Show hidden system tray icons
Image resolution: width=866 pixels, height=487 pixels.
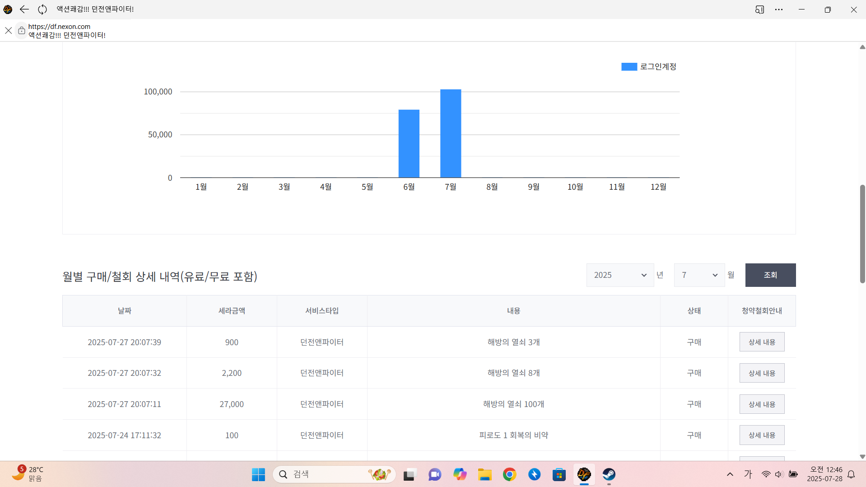(x=730, y=474)
